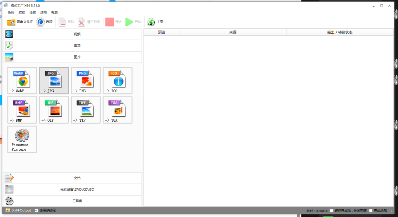Click the D:\FFOutput path in status bar
Screen dimensions: 398x217
(x=21, y=210)
